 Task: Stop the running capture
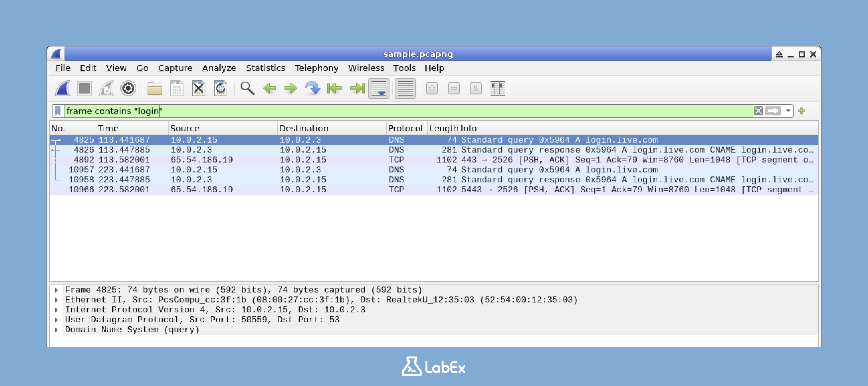(84, 89)
